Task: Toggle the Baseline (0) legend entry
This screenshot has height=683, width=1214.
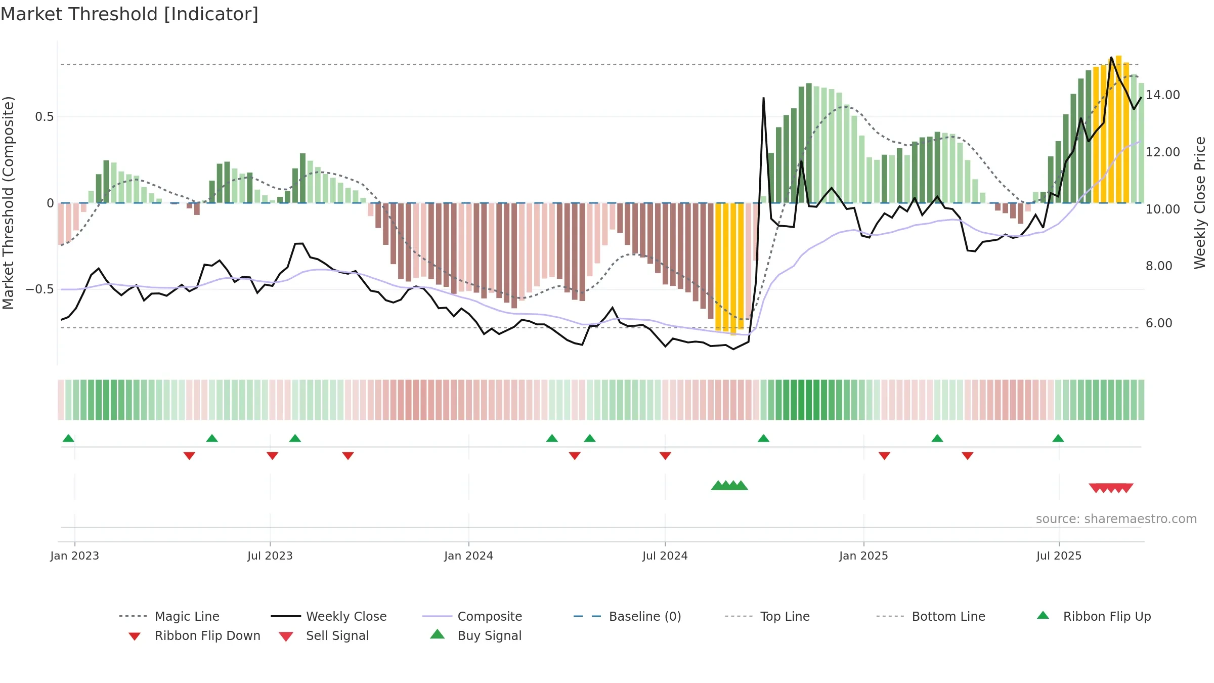Action: click(627, 616)
